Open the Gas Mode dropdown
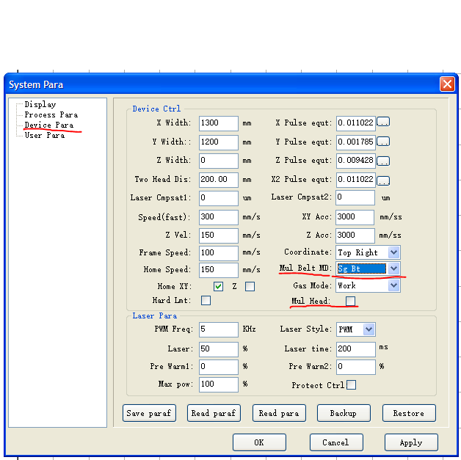The width and height of the screenshot is (461, 460). tap(393, 285)
